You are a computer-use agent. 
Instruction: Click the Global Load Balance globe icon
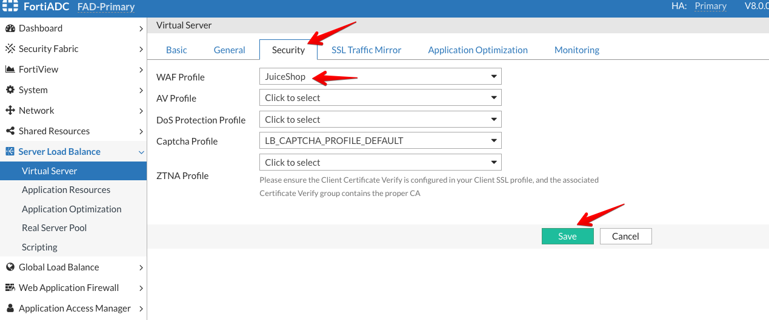(10, 267)
